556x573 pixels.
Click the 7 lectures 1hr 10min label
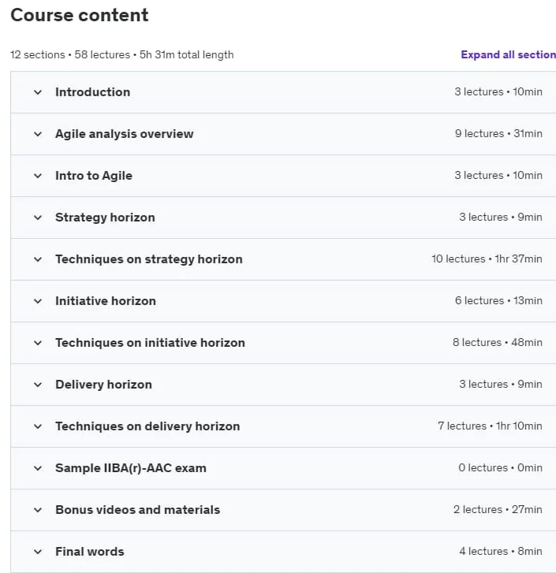coord(490,426)
